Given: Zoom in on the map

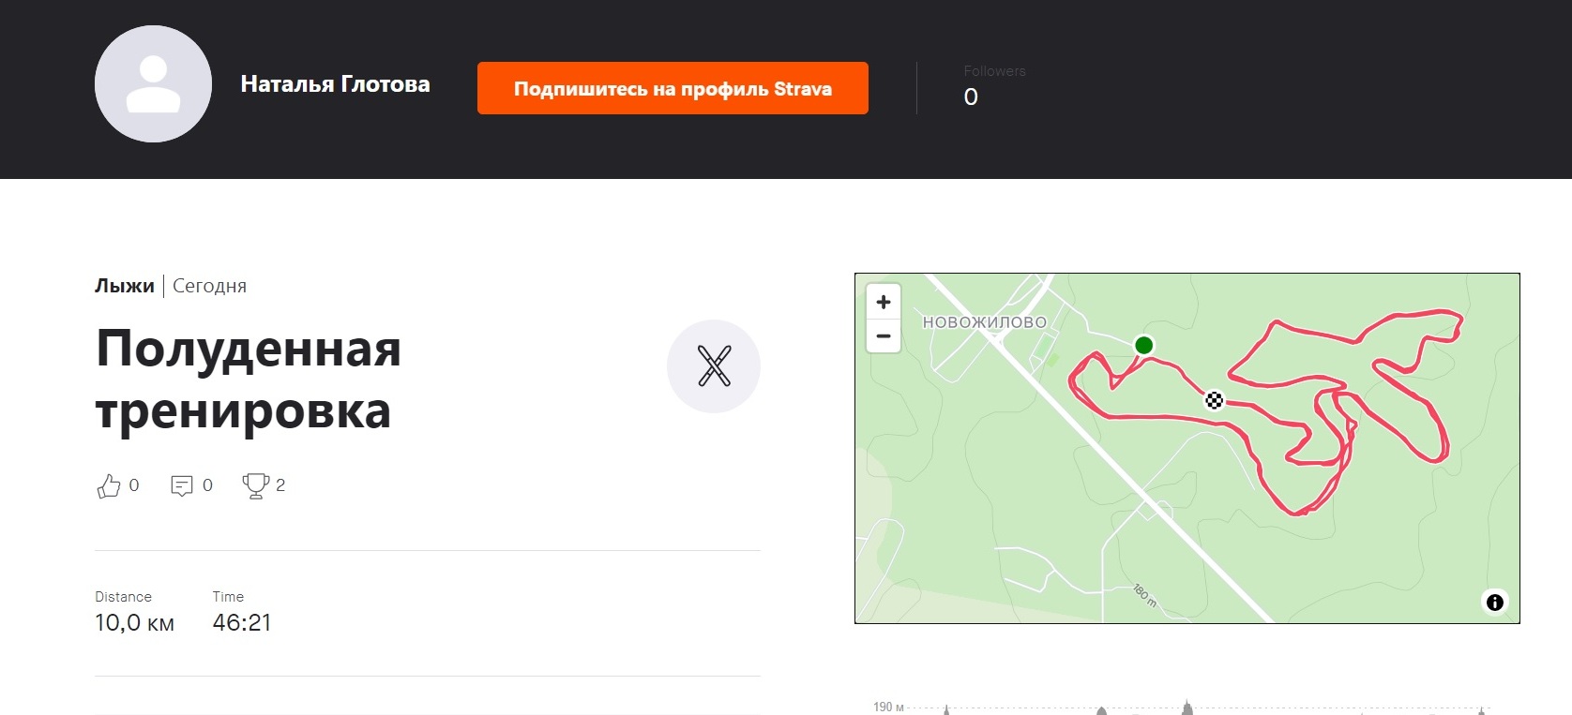Looking at the screenshot, I should tap(884, 302).
